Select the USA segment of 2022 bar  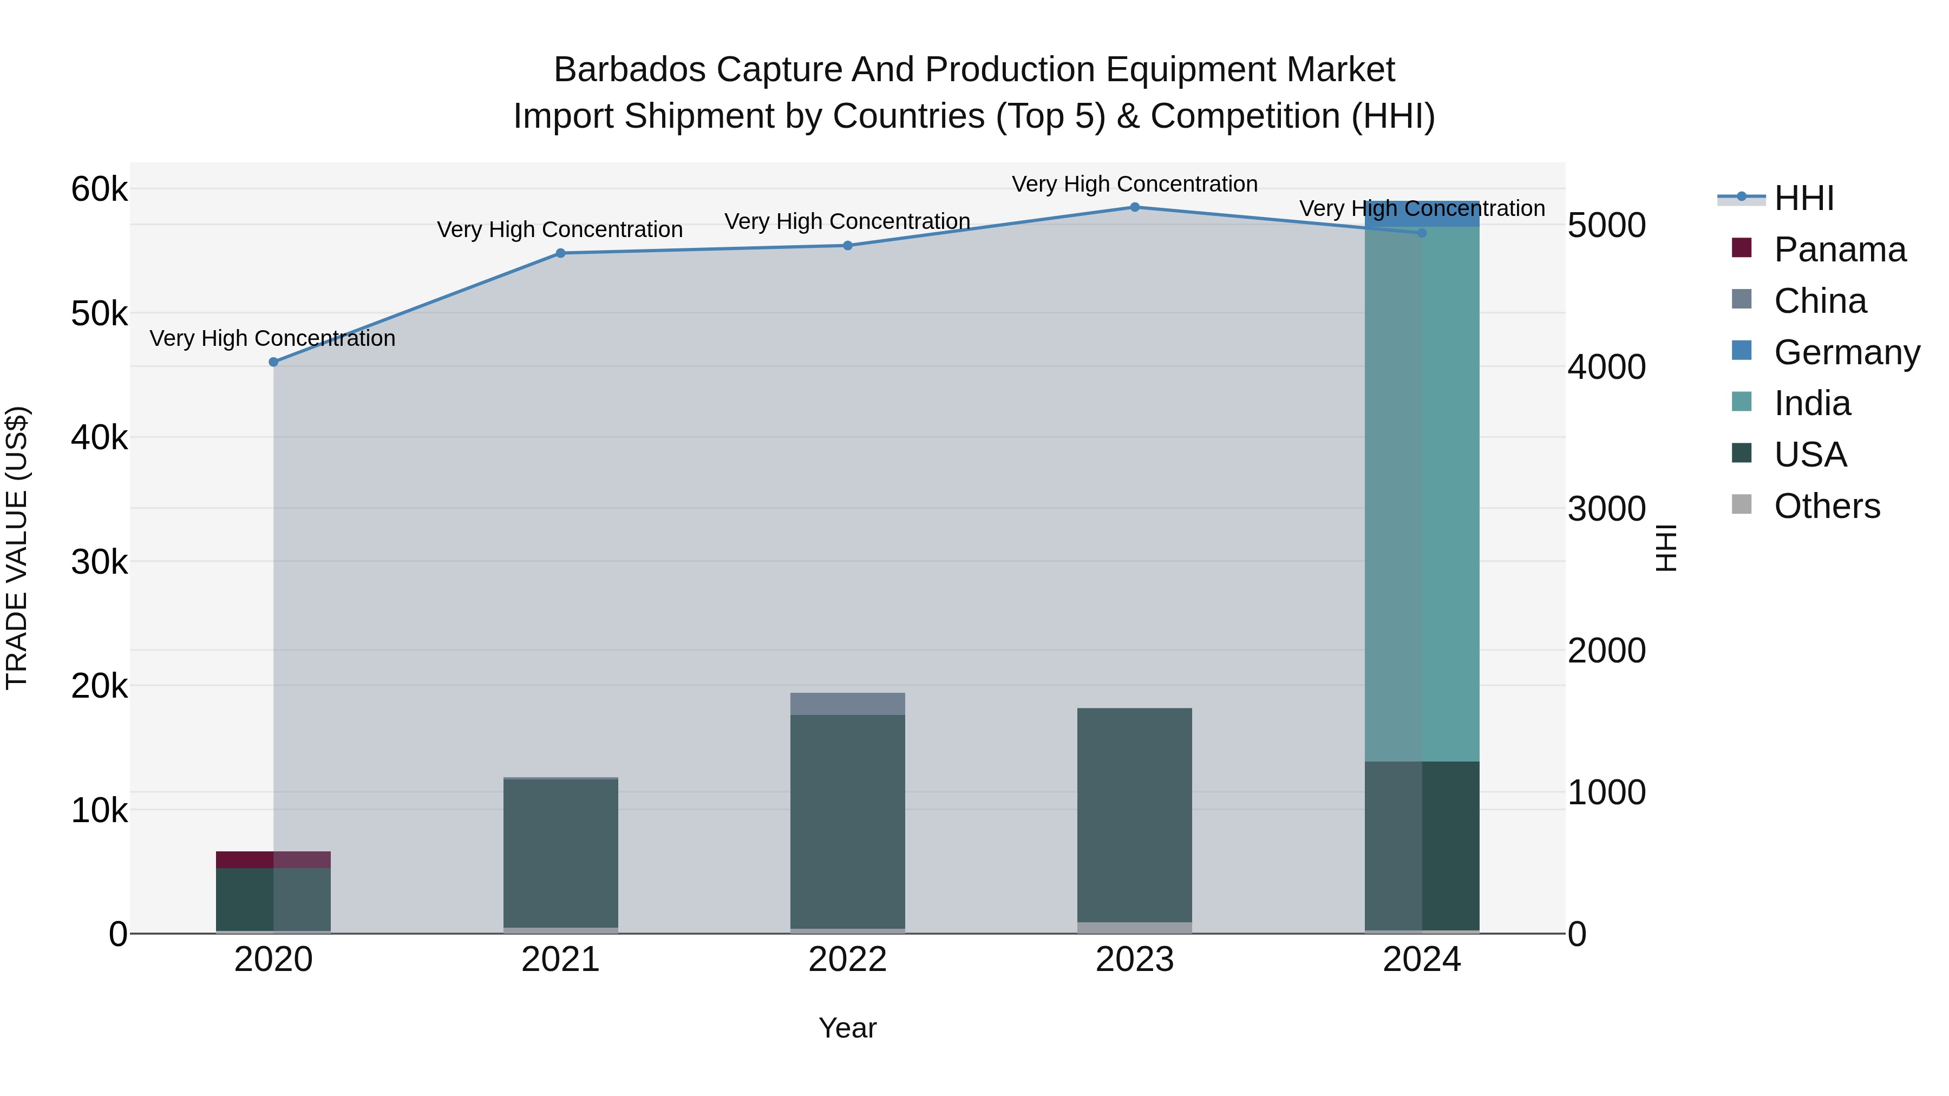pyautogui.click(x=847, y=822)
